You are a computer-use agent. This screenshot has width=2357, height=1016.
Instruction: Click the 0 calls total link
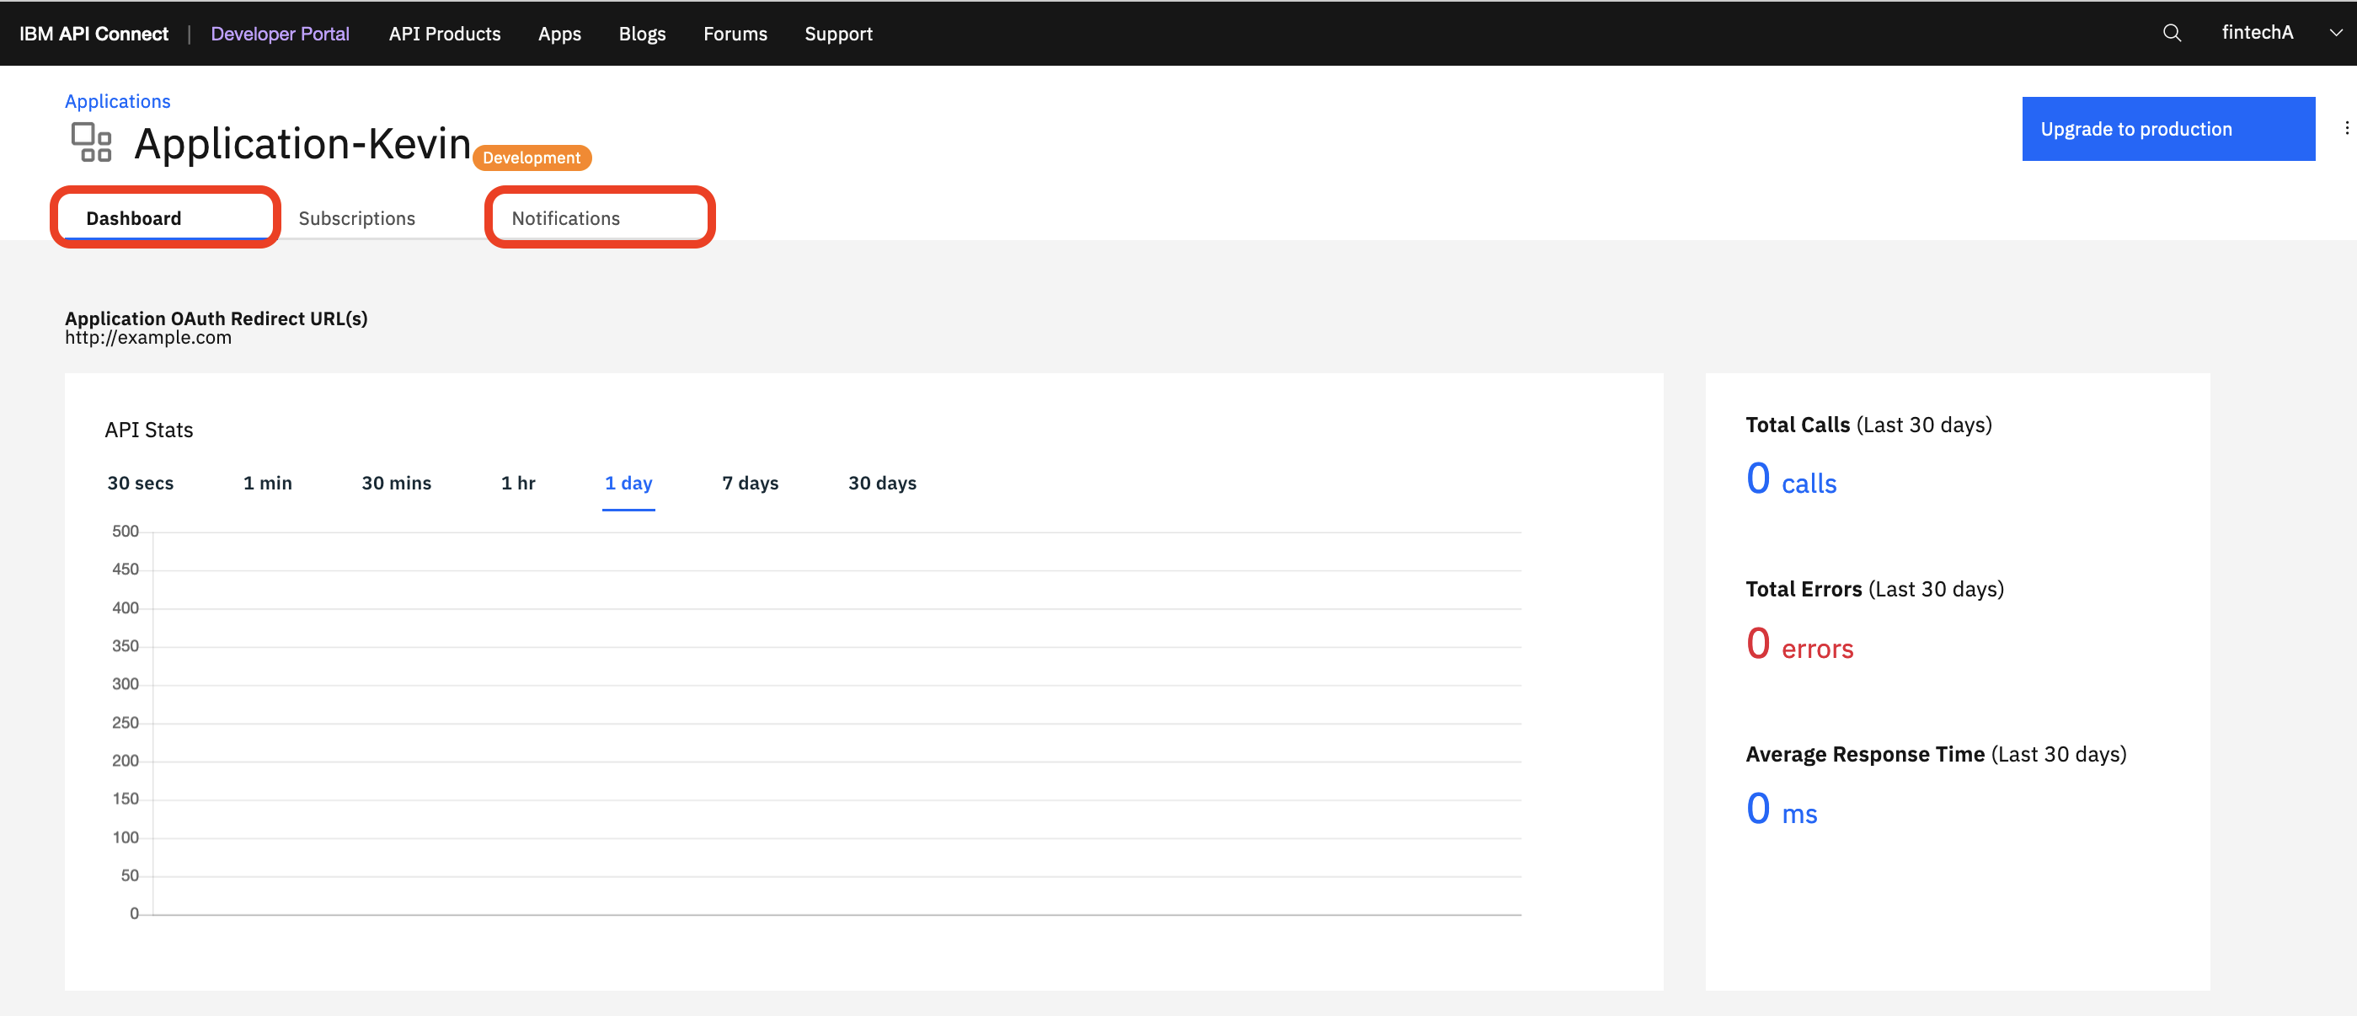(x=1791, y=480)
